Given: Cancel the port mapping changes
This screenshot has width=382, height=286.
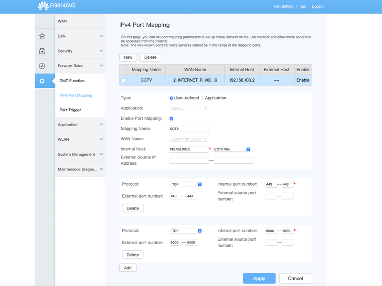Looking at the screenshot, I should tap(296, 278).
